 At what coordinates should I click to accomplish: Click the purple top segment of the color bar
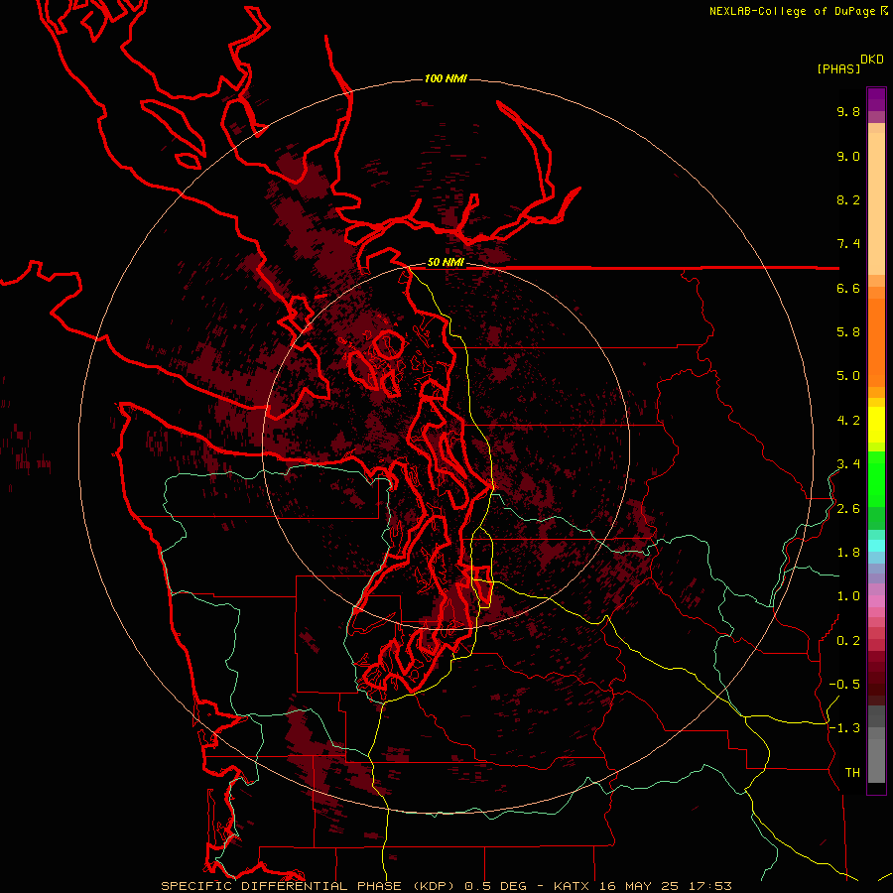(876, 99)
